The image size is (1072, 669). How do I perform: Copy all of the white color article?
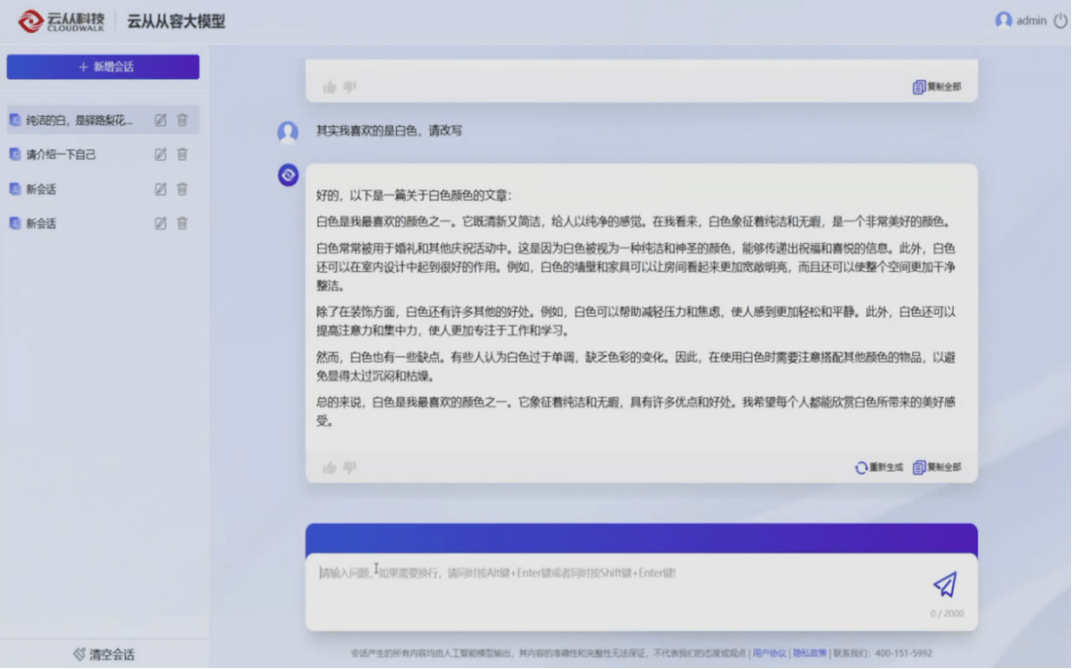[x=937, y=468]
